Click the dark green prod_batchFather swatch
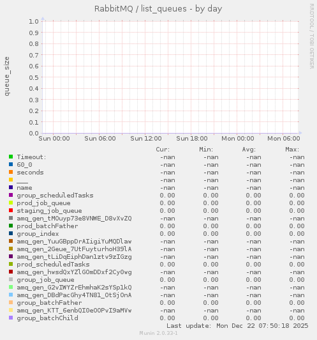This screenshot has width=317, height=340. tap(11, 226)
